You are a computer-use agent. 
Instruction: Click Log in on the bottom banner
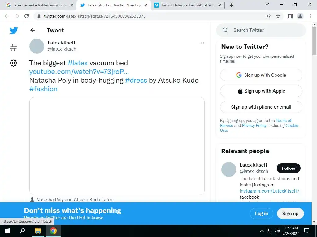point(261,214)
